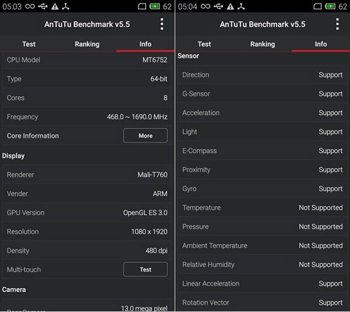350x312 pixels.
Task: Tap the GPU Version OpenGL ES 3.0 row
Action: point(87,213)
